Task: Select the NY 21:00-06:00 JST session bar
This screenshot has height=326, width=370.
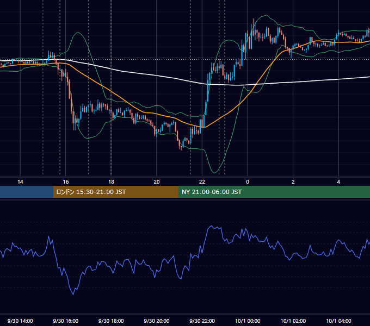Action: point(274,192)
